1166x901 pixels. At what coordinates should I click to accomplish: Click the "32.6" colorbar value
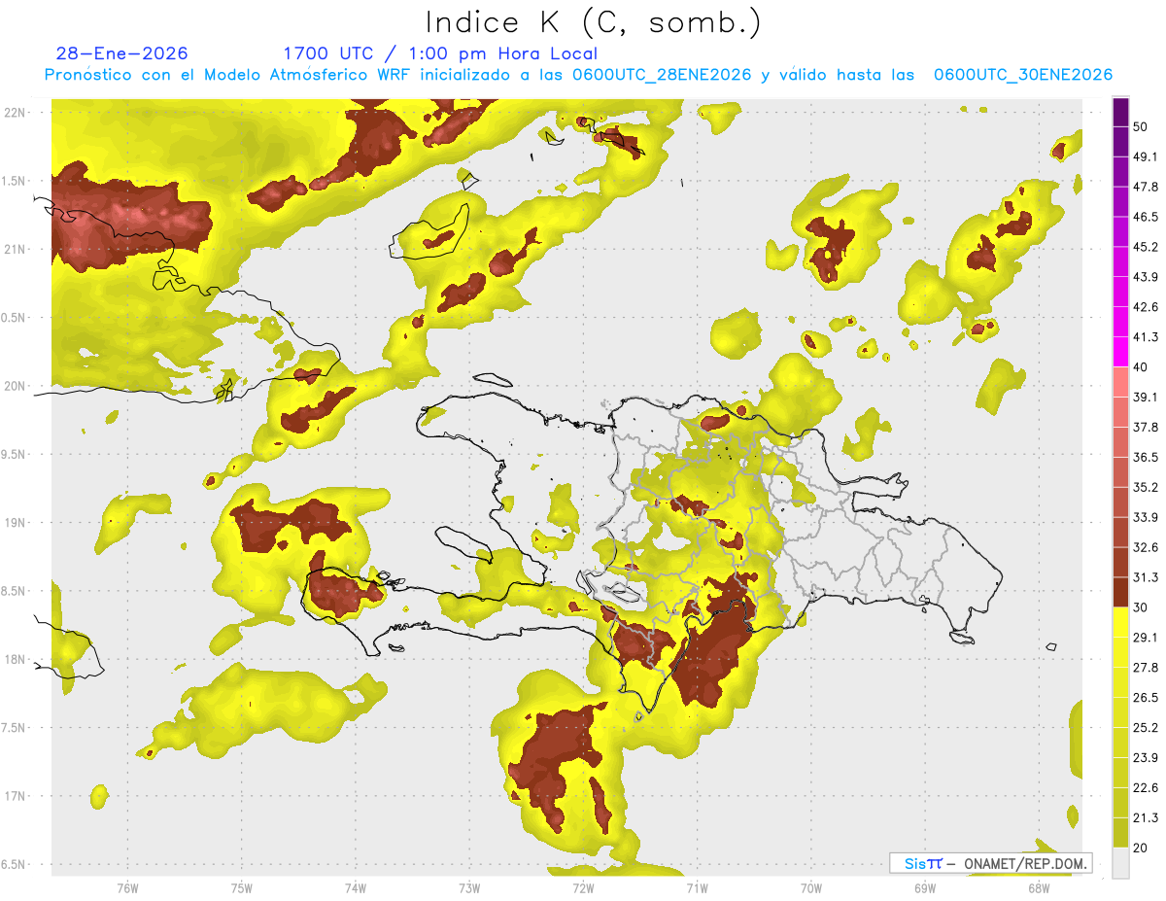[x=1146, y=547]
